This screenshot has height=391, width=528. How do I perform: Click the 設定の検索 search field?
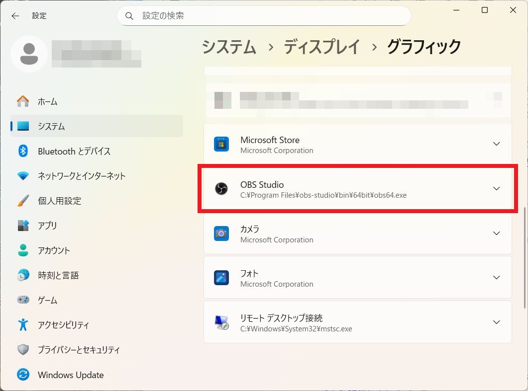[264, 15]
